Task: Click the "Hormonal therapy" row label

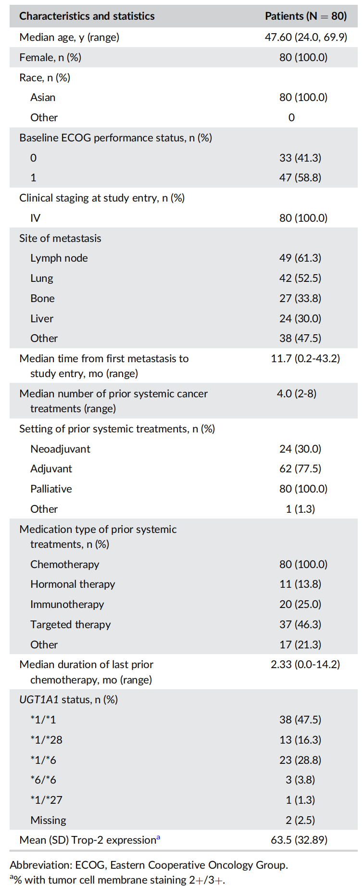Action: [73, 584]
